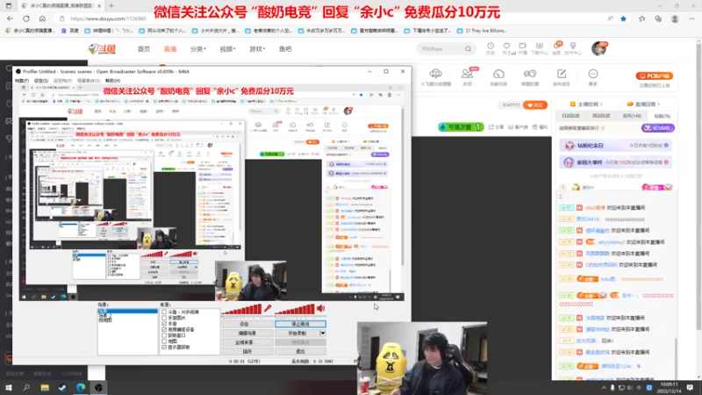
Task: Check the sixth source checkbox in OBS
Action: point(164,341)
